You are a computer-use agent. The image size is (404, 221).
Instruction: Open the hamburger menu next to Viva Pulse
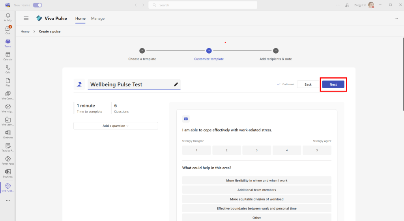point(26,18)
